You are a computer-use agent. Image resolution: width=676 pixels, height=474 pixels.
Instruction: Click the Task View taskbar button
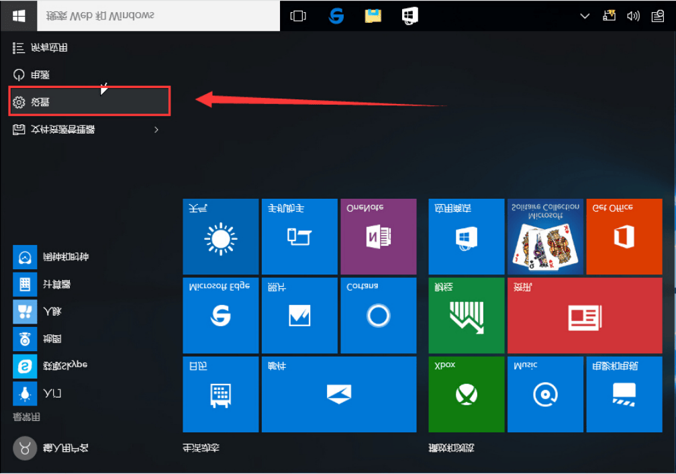[x=298, y=16]
